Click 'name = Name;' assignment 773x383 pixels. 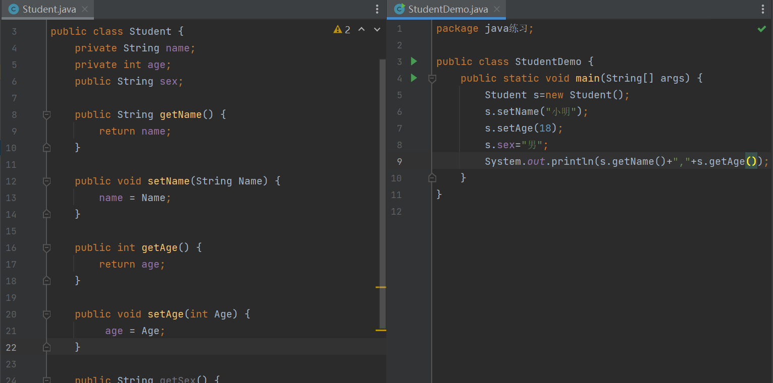pyautogui.click(x=135, y=198)
